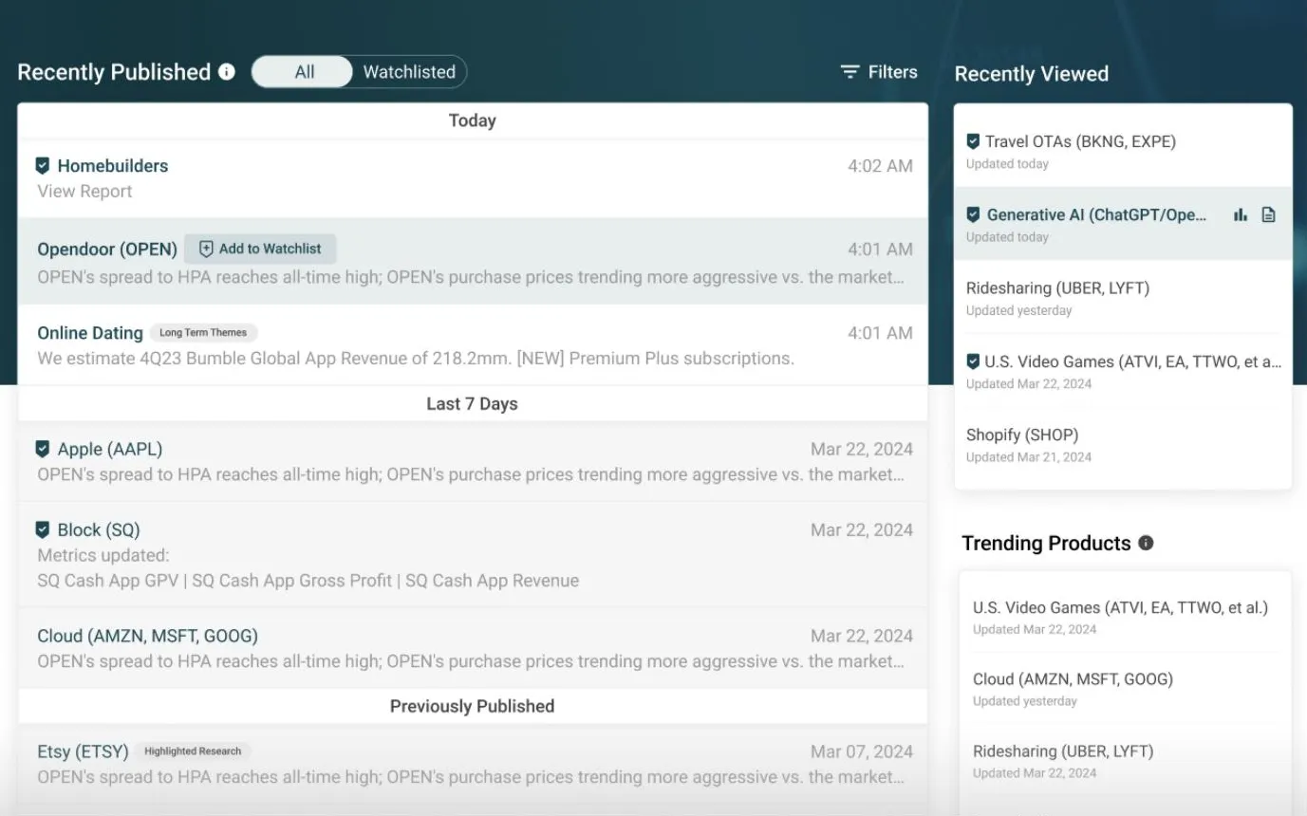The height and width of the screenshot is (816, 1307).
Task: Open the Online Dating entry
Action: point(90,333)
